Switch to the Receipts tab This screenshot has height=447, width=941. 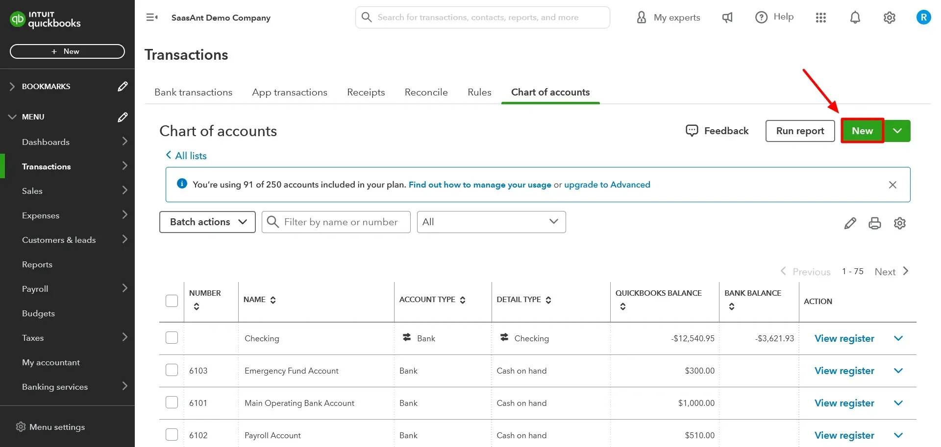366,92
